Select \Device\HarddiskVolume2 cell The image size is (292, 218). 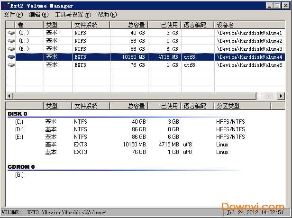[249, 41]
